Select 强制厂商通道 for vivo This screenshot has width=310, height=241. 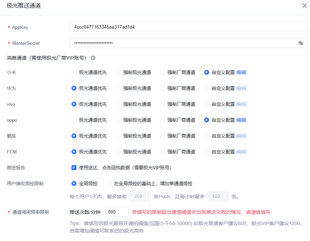click(x=162, y=104)
